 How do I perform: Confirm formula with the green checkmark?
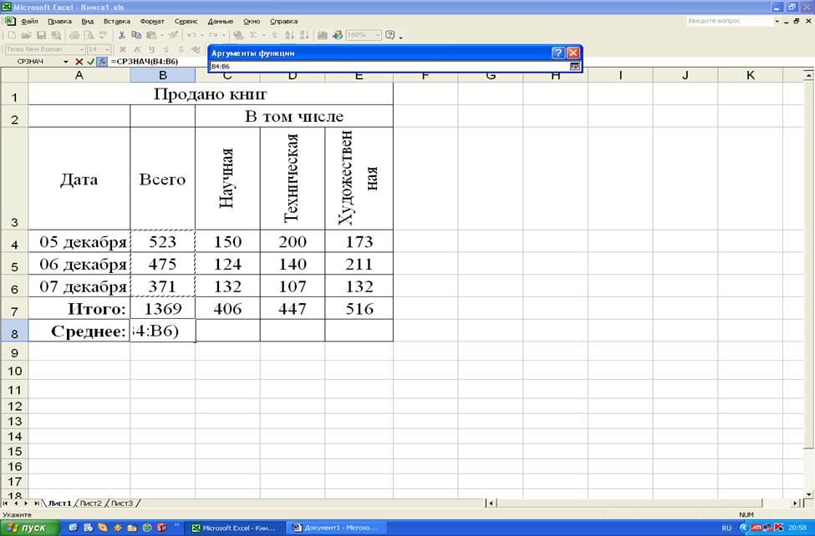tap(90, 62)
